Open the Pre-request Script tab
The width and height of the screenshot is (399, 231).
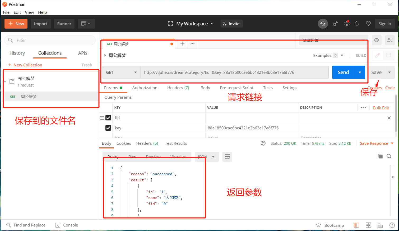coord(236,88)
